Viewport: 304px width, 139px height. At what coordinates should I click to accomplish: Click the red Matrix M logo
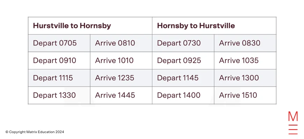pyautogui.click(x=293, y=123)
